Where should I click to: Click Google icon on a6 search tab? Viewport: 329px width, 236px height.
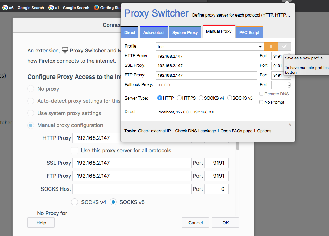point(5,8)
